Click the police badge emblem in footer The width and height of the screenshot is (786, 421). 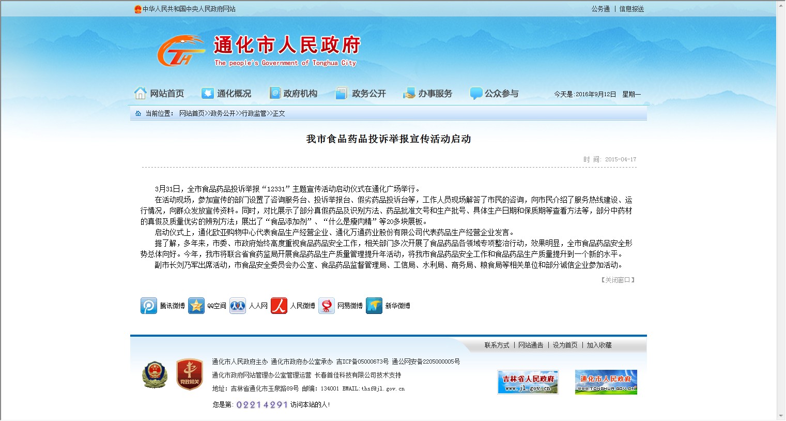pyautogui.click(x=155, y=375)
